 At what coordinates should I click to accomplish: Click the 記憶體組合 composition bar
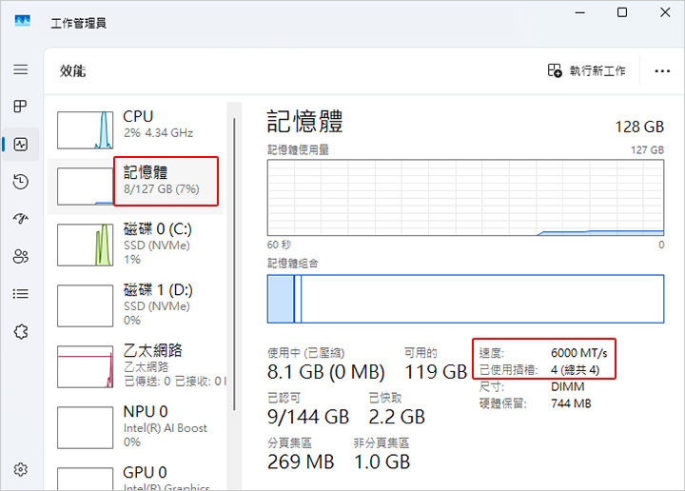465,299
